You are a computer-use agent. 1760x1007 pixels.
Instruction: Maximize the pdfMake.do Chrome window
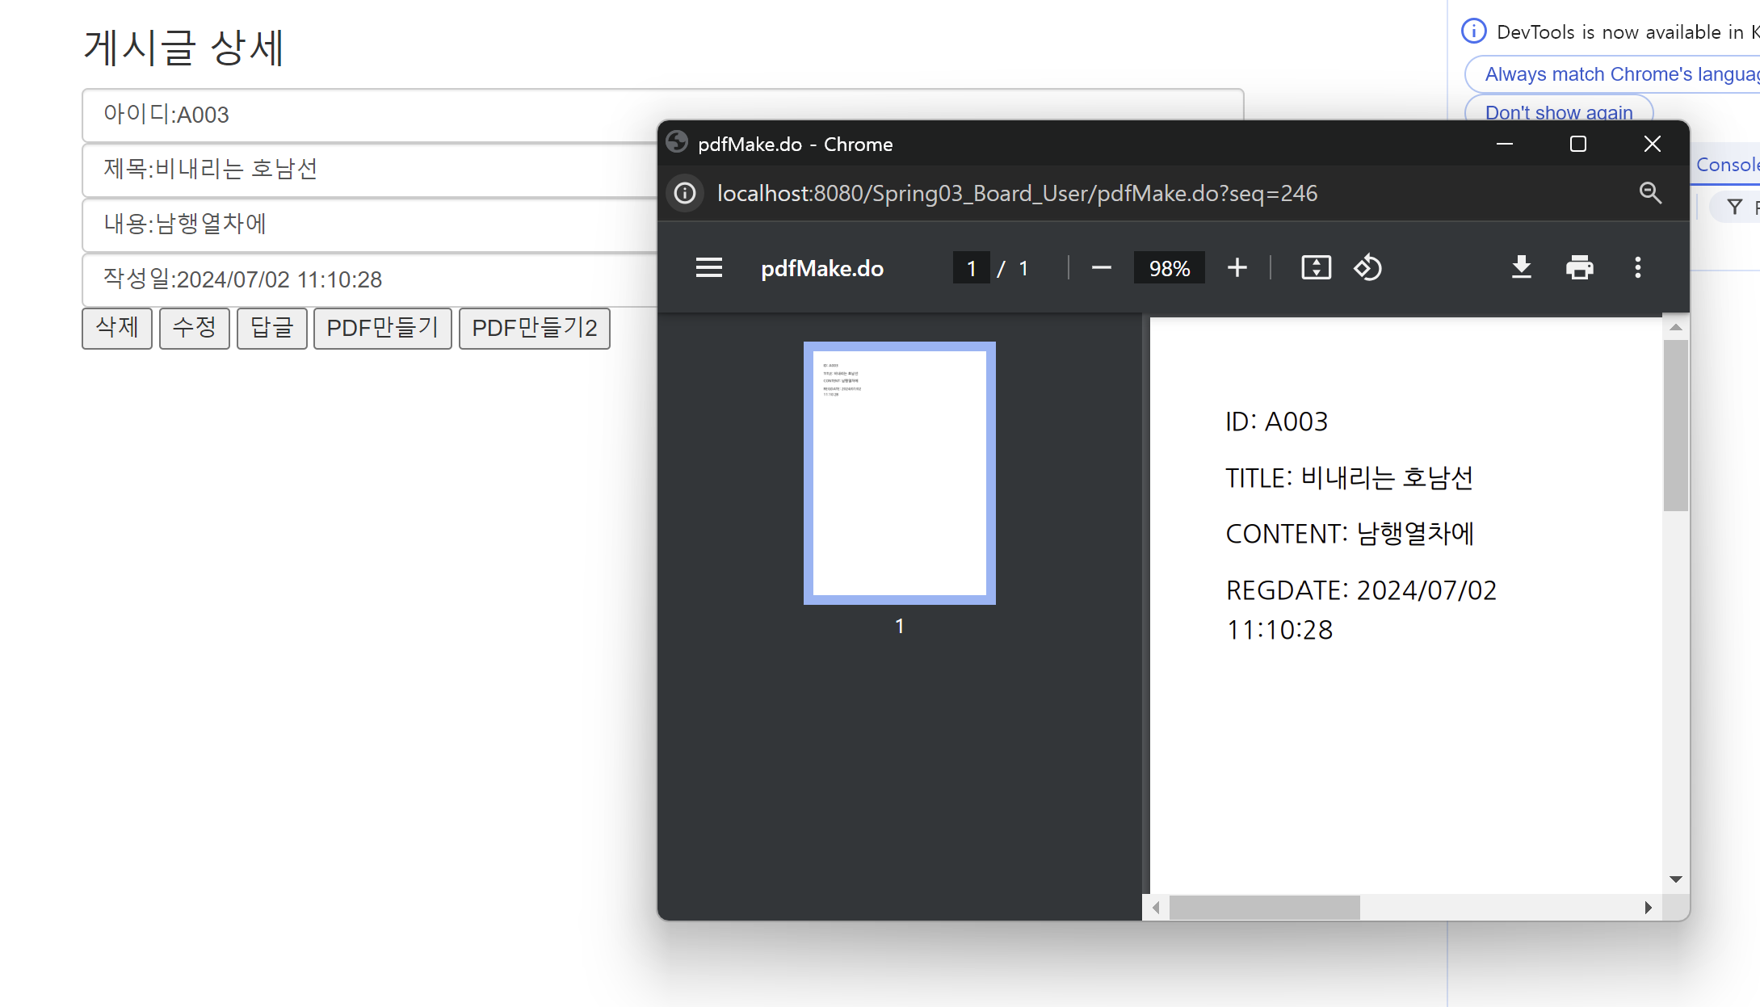1578,144
